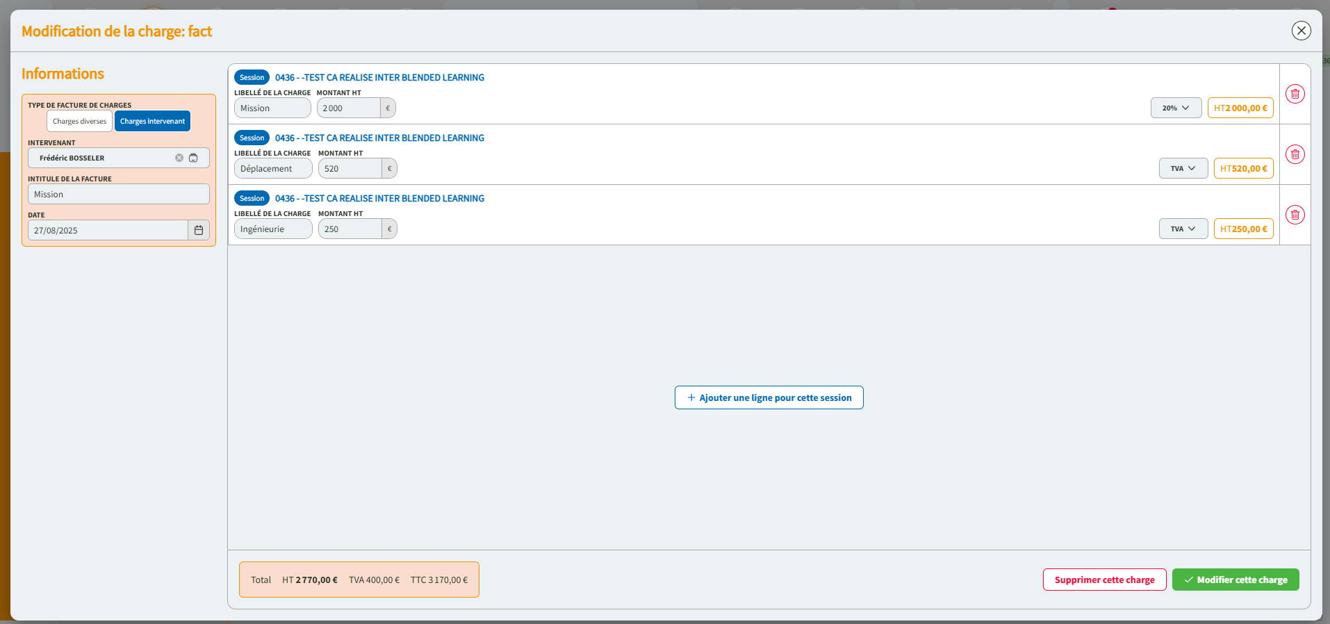
Task: Delete the Déplacement charge line with trash icon
Action: [1295, 154]
